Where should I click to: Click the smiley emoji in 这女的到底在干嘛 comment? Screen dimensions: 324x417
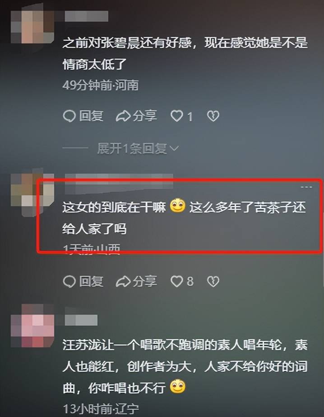[x=177, y=206]
